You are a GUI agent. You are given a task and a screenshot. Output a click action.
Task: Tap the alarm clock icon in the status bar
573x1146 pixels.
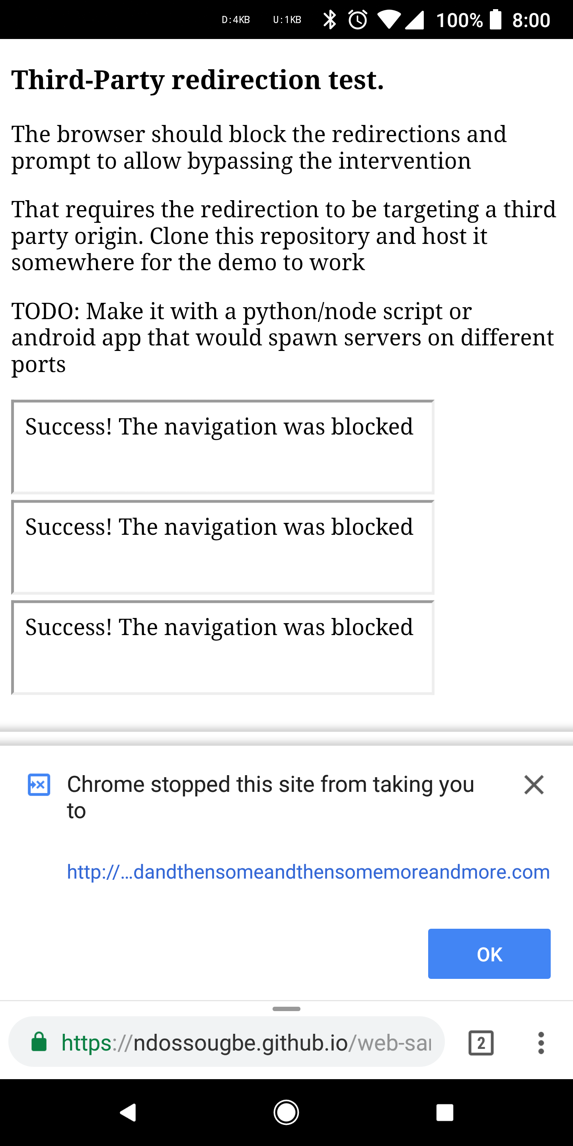pyautogui.click(x=357, y=19)
